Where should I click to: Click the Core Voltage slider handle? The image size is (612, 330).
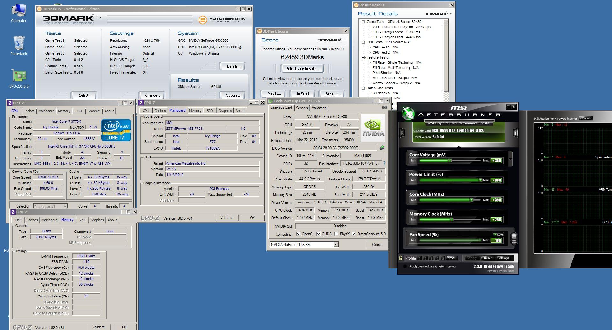[x=450, y=161]
